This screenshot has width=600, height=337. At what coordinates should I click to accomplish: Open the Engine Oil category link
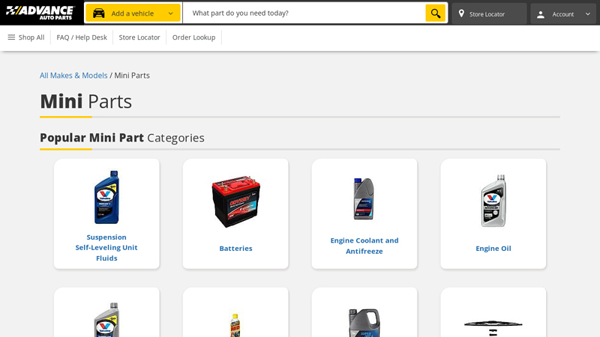(493, 249)
